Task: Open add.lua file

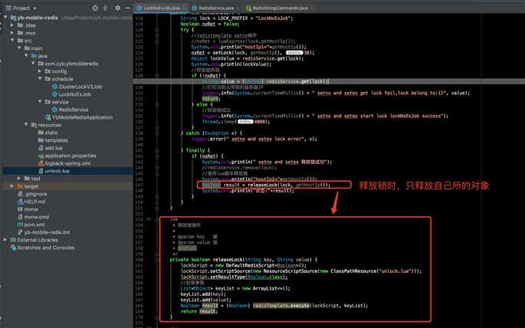Action: pos(54,148)
